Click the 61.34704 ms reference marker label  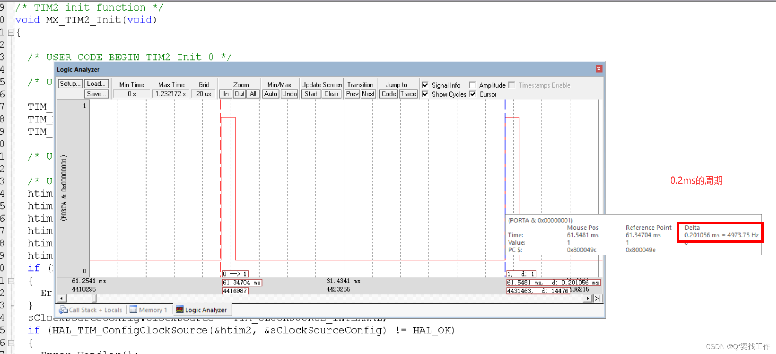[x=241, y=283]
